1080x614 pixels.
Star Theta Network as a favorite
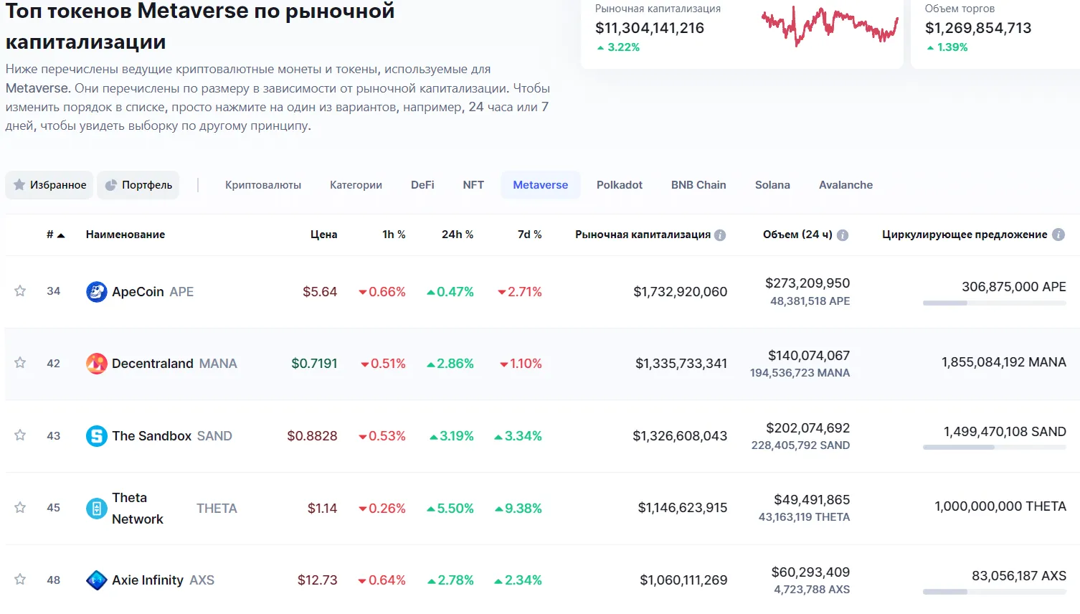coord(20,508)
